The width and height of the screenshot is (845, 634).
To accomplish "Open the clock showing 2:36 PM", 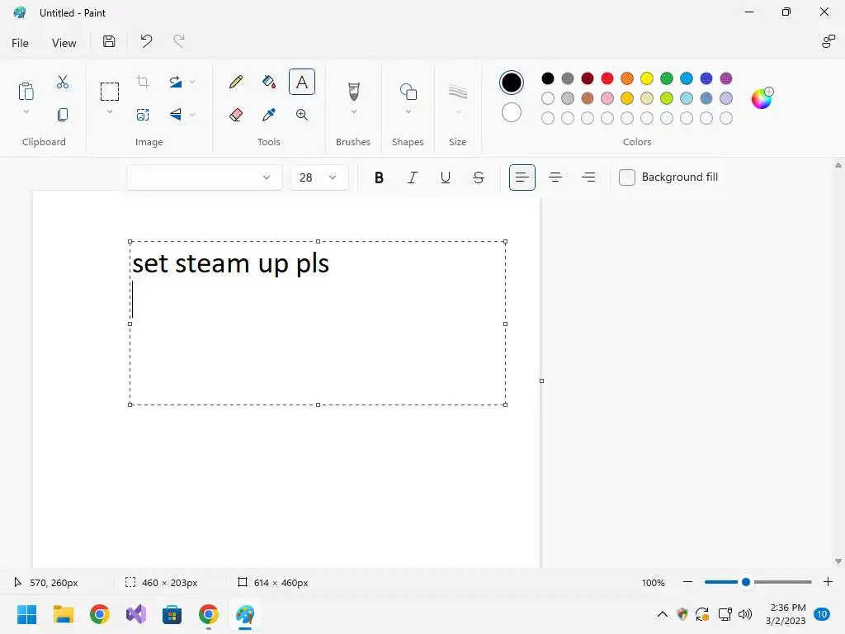I will 786,614.
